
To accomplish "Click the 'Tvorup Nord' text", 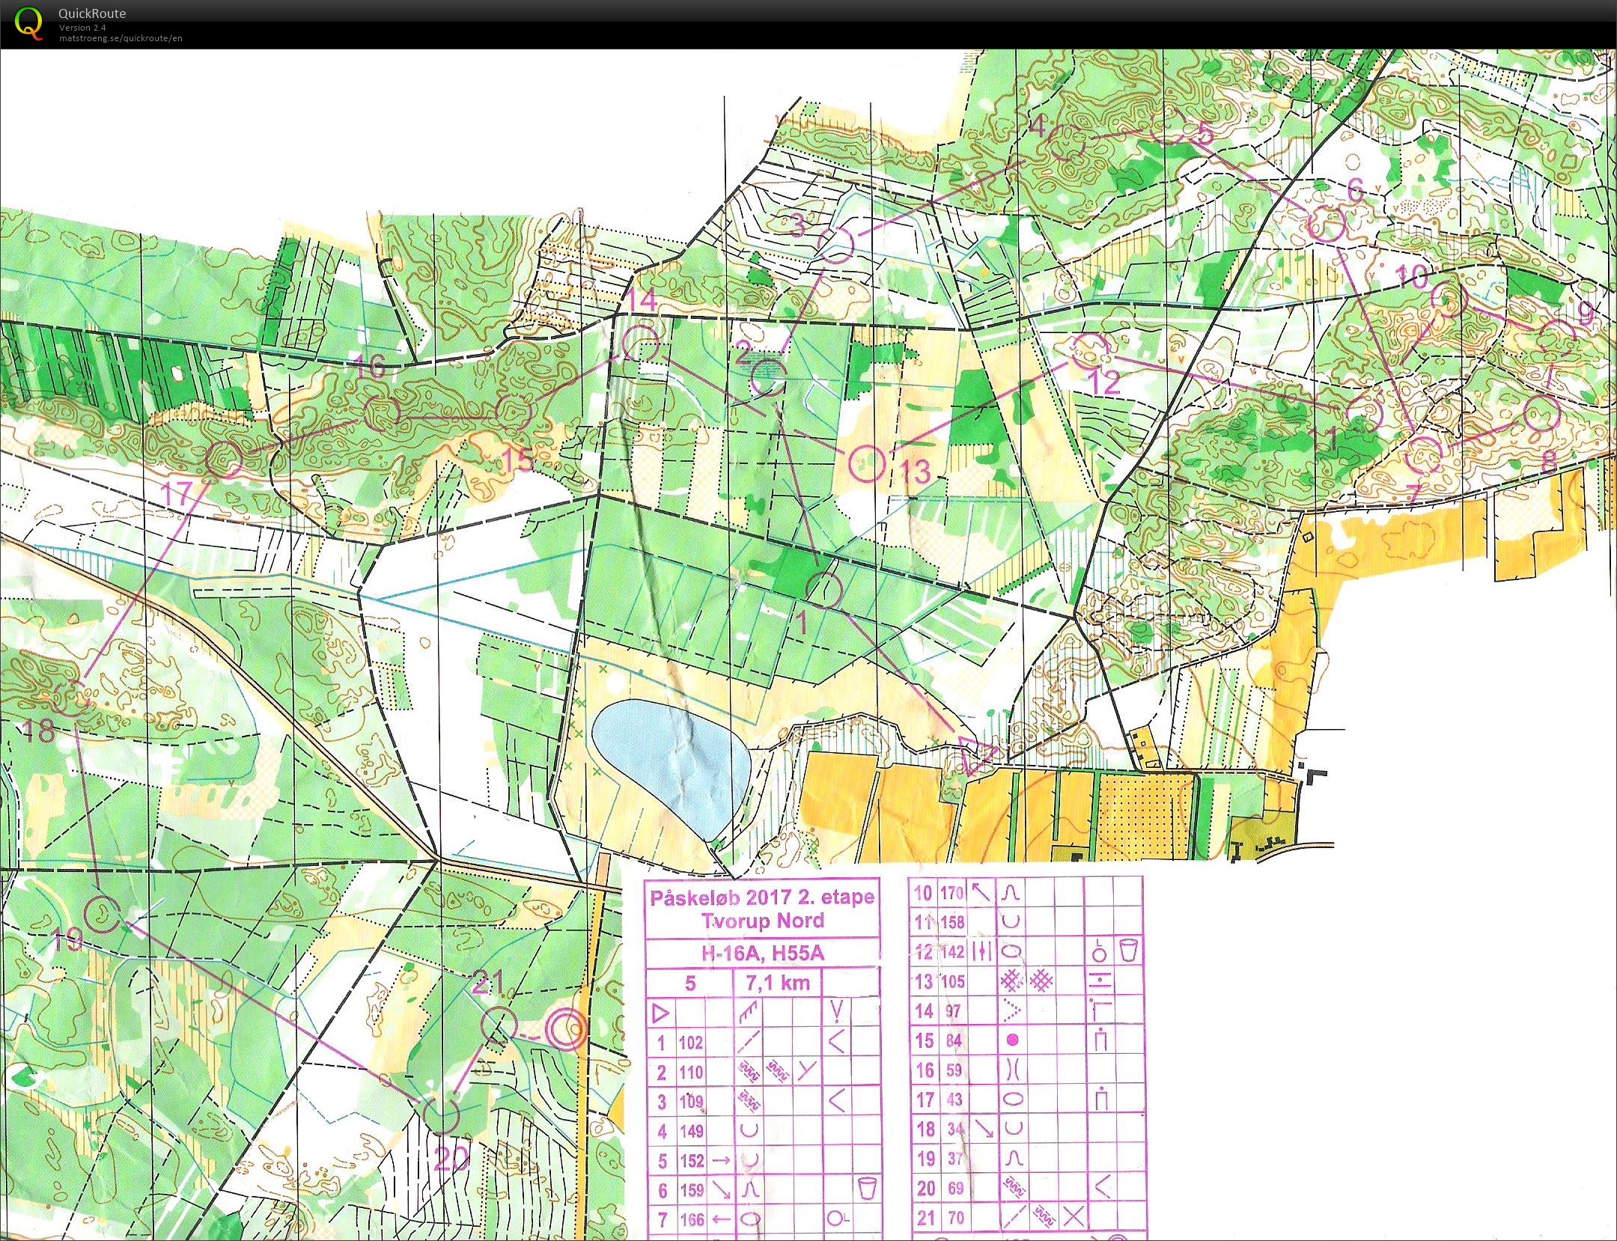I will pyautogui.click(x=762, y=921).
